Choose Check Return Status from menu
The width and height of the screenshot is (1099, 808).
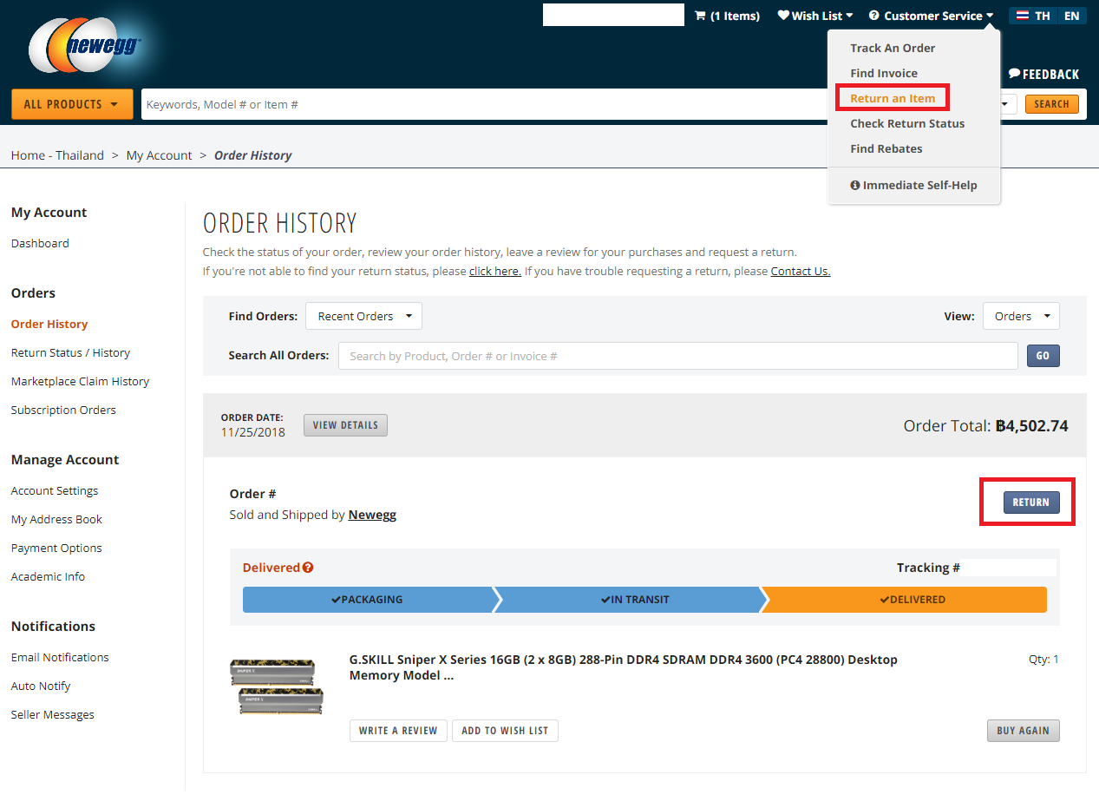point(907,123)
